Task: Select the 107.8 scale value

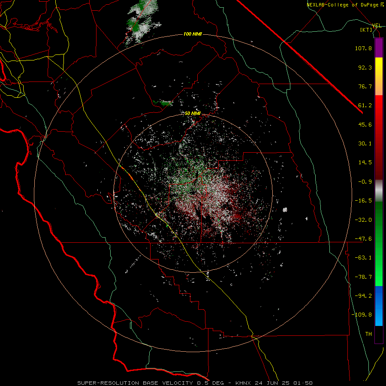Action: pos(363,48)
